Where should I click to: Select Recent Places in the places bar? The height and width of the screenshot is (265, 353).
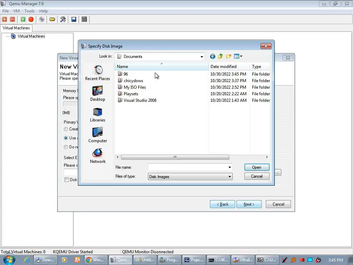click(x=98, y=73)
